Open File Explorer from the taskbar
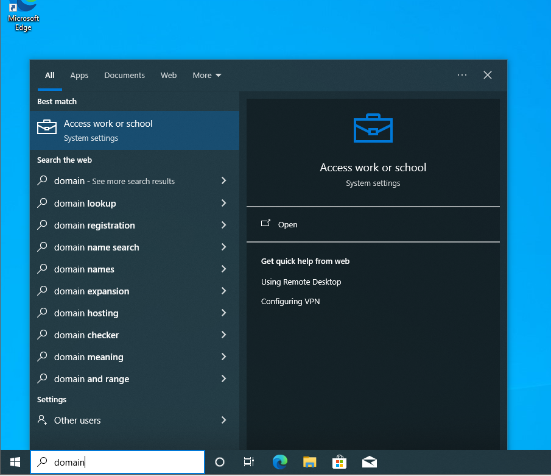Screen dimensions: 551x476 (x=309, y=462)
